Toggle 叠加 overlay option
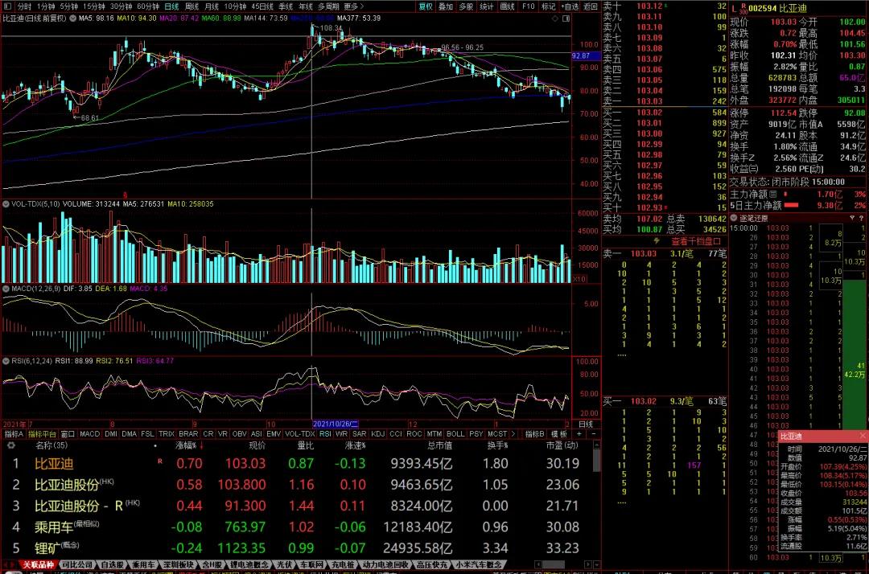 coord(445,6)
